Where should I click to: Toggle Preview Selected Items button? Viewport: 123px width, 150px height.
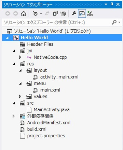(82, 14)
